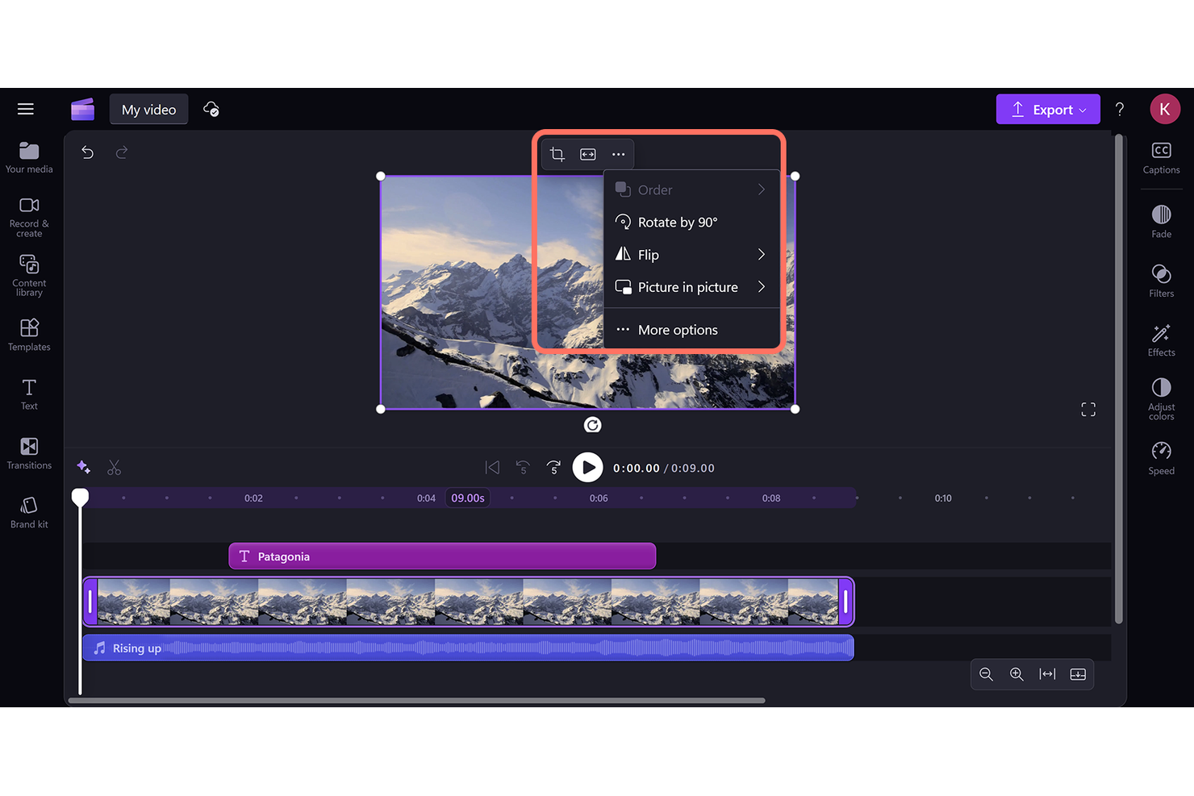Open the Adjust colors panel

pyautogui.click(x=1161, y=397)
